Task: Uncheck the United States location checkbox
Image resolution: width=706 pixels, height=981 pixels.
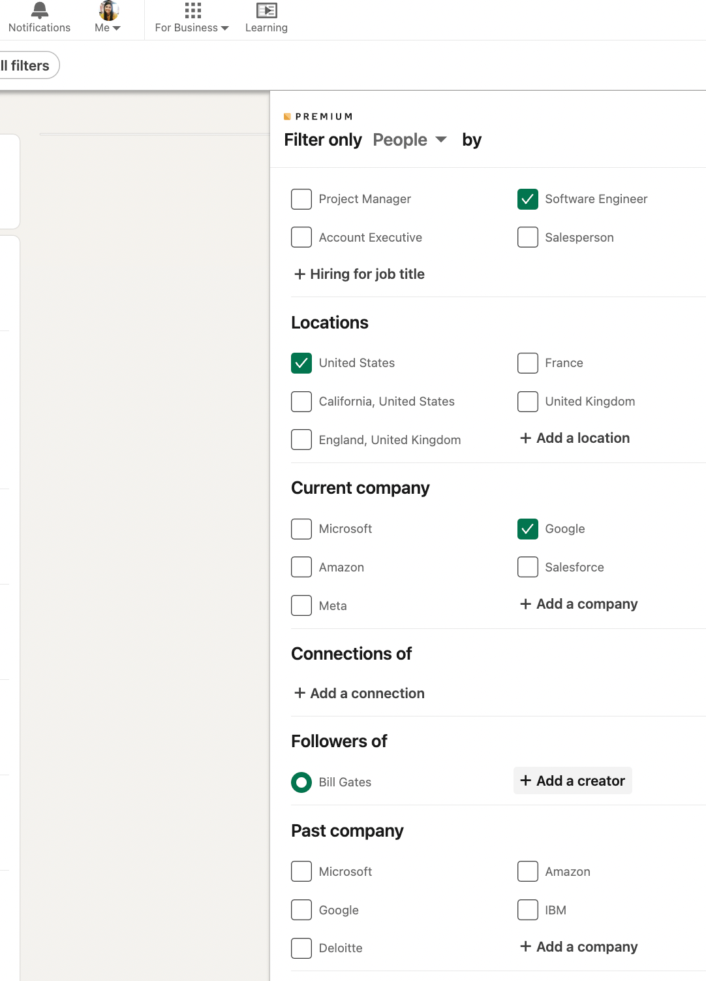Action: pos(301,363)
